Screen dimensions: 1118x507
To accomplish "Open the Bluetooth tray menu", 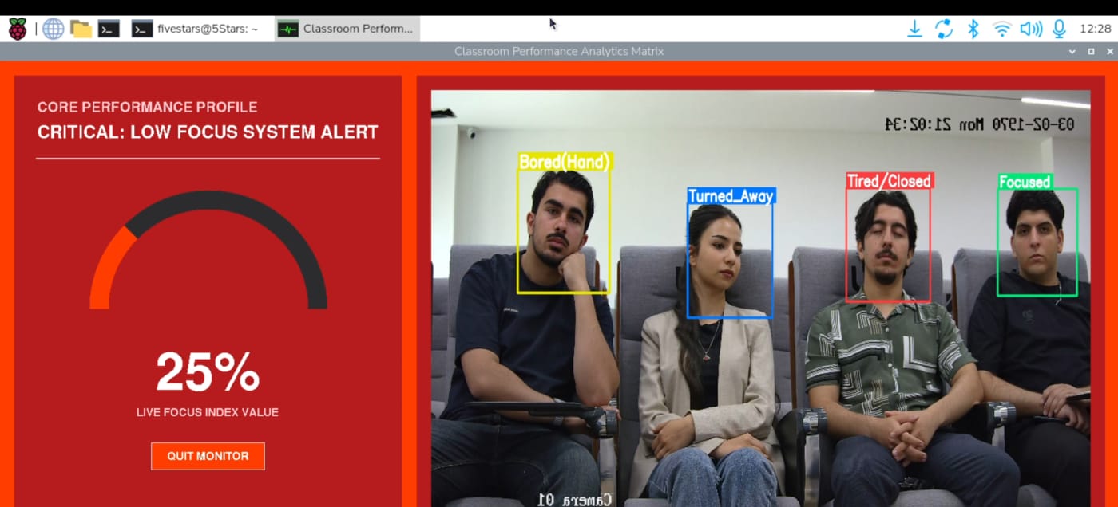I will click(x=973, y=29).
